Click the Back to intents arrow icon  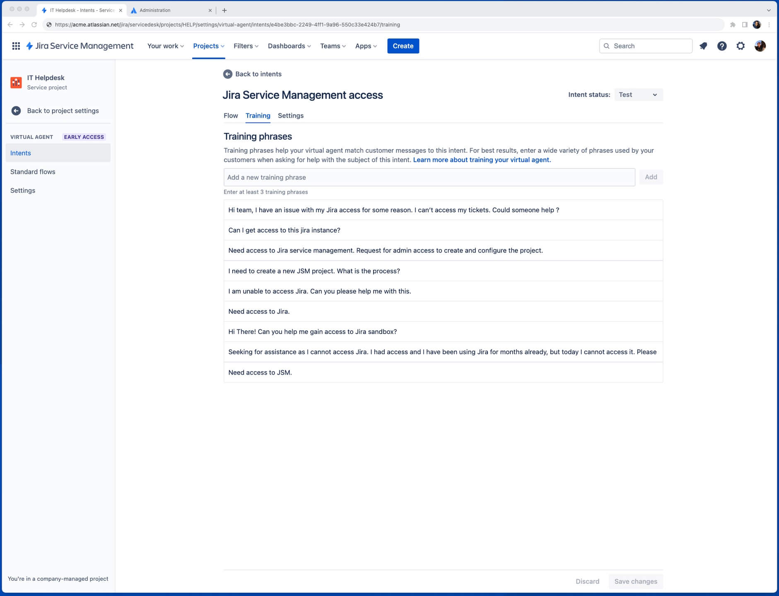(x=228, y=74)
